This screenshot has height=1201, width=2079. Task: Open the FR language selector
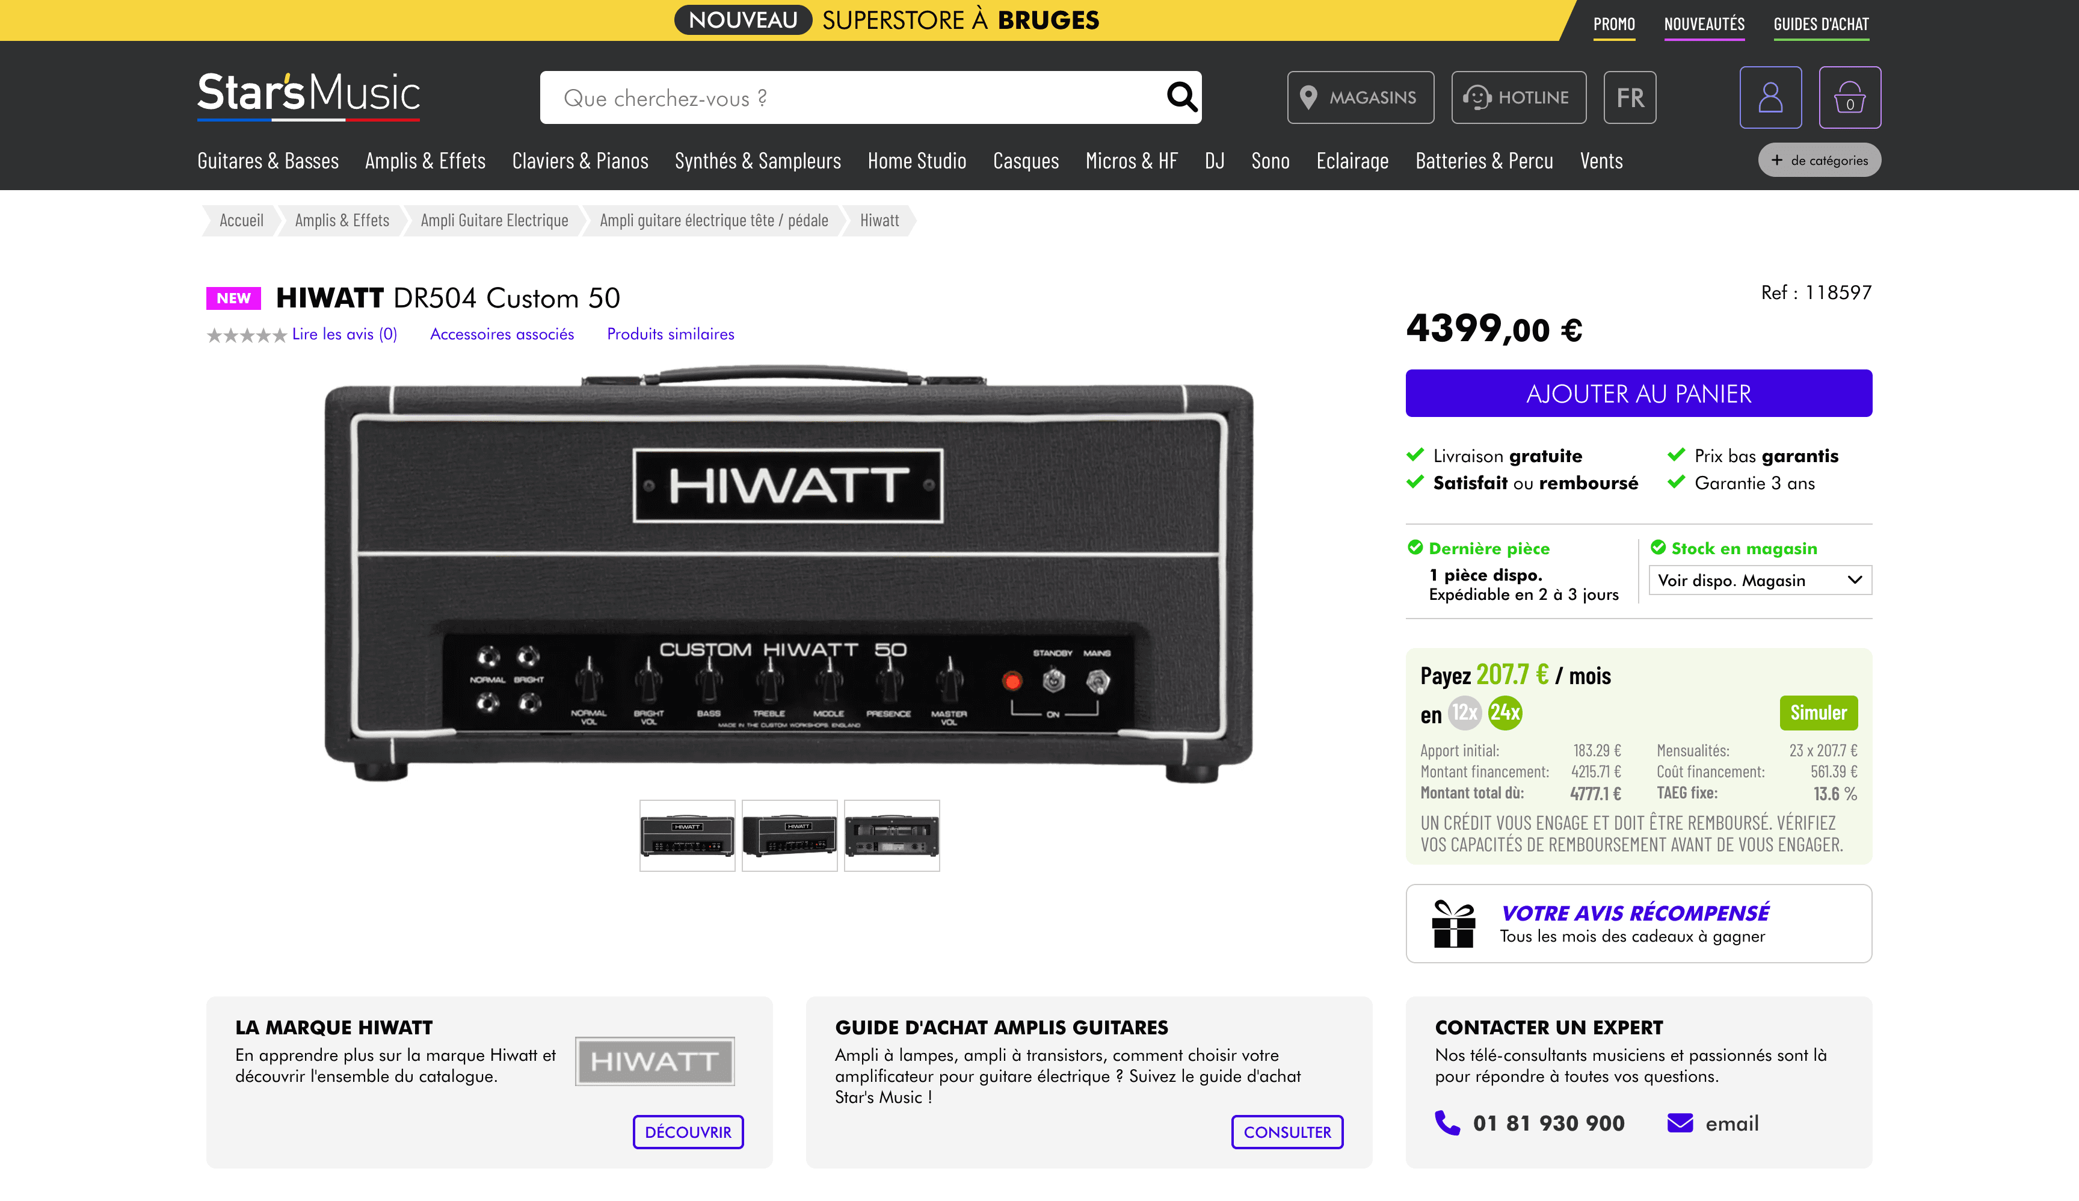(x=1628, y=97)
